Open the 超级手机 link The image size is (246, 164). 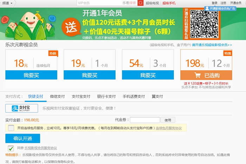click(169, 3)
